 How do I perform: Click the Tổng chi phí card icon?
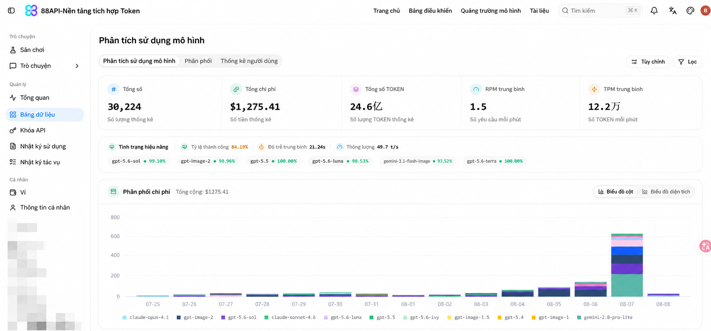[236, 89]
